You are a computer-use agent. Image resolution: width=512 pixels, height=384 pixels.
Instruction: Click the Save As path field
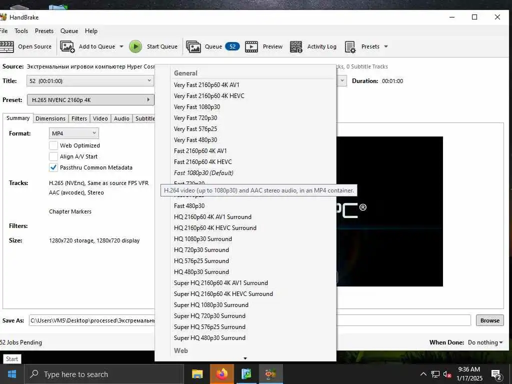tap(250, 320)
